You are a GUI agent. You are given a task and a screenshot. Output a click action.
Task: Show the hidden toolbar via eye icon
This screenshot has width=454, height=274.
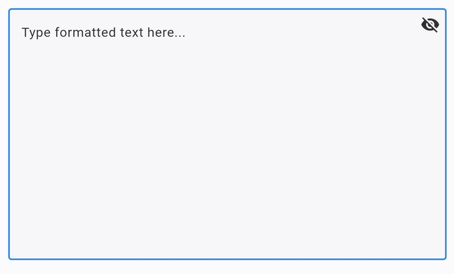pos(430,25)
